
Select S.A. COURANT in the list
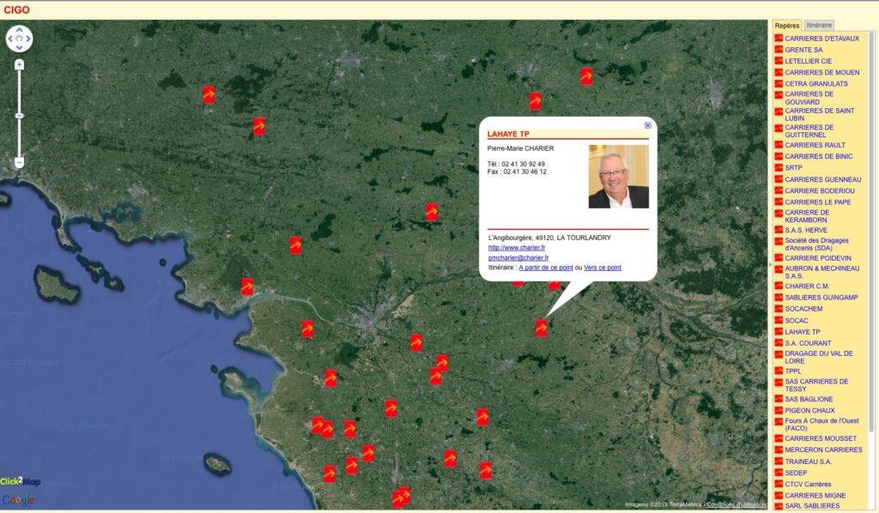click(808, 343)
